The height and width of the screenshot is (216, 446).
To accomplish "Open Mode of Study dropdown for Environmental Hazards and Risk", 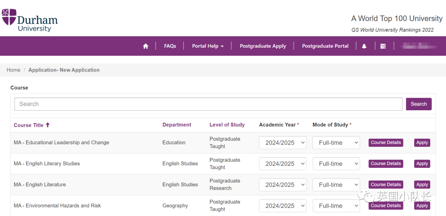I will coord(336,206).
